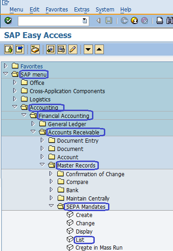This screenshot has width=173, height=251.
Task: Collapse the SEPA Mandates node
Action: click(51, 206)
